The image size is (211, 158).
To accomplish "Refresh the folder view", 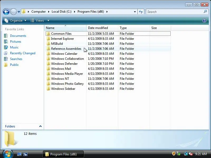I will click(x=141, y=12).
